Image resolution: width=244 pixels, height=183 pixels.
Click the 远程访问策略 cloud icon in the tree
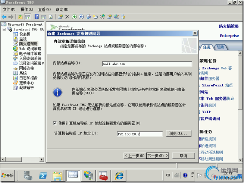click(x=15, y=63)
